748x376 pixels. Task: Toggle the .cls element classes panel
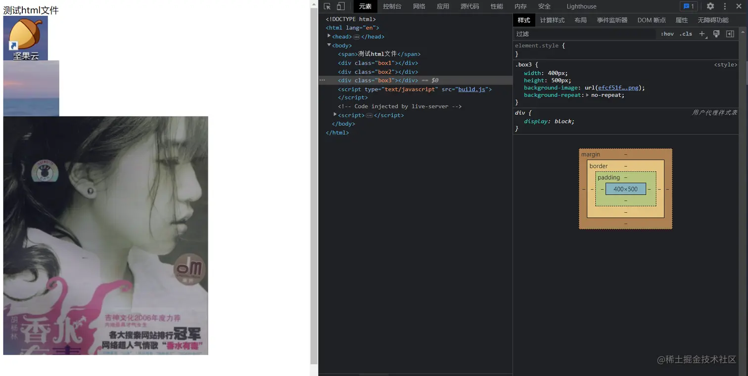click(x=686, y=34)
